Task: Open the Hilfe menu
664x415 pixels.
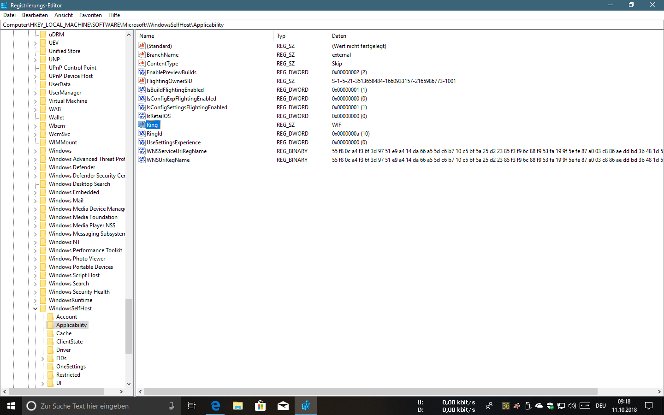Action: click(x=114, y=15)
